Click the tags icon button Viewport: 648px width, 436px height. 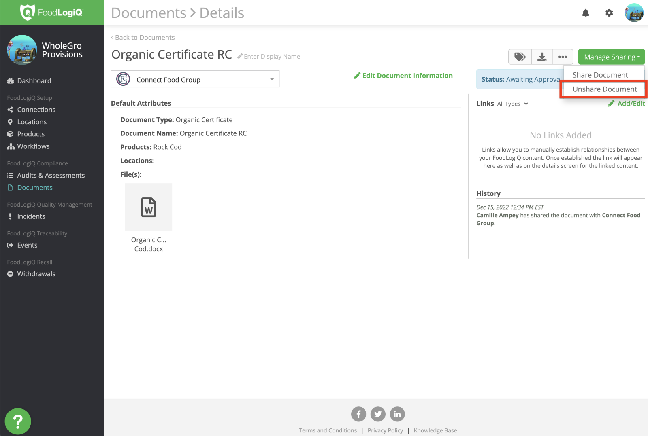pos(520,57)
